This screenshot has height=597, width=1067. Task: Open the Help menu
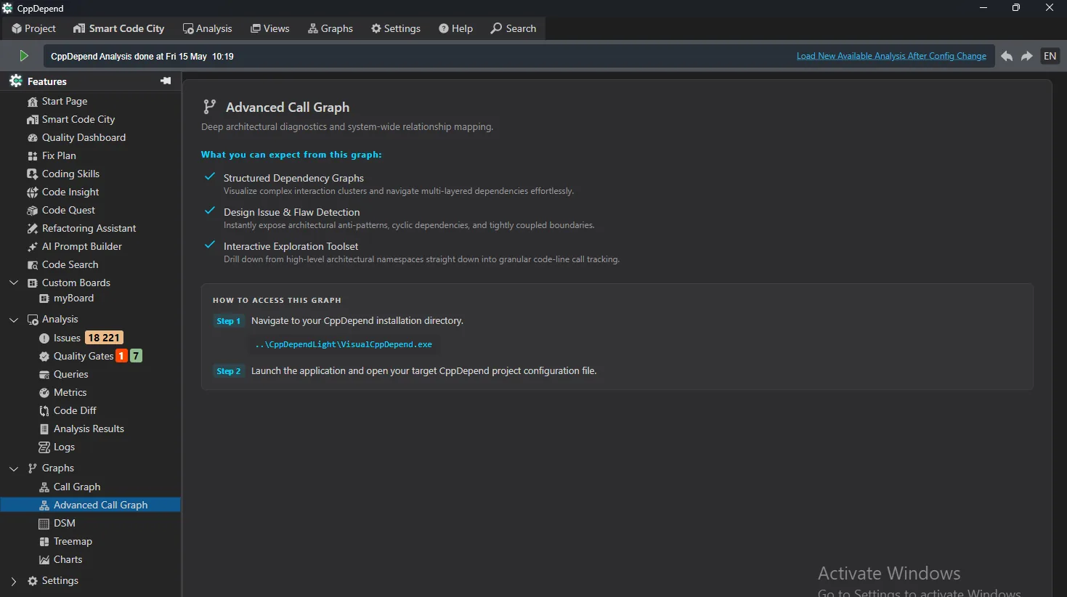(x=455, y=28)
